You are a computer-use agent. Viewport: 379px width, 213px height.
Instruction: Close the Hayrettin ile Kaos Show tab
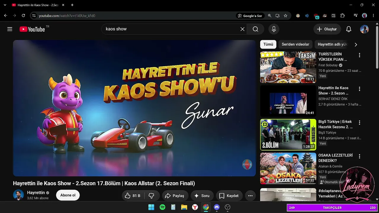pyautogui.click(x=63, y=5)
